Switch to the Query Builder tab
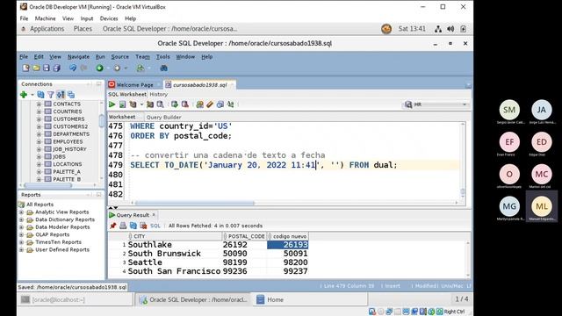562x316 pixels. point(164,117)
